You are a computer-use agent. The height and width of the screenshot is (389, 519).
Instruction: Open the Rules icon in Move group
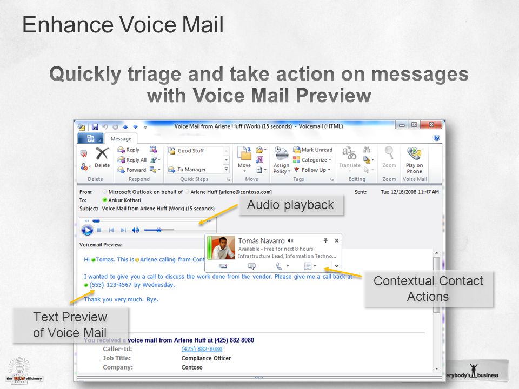pos(261,150)
